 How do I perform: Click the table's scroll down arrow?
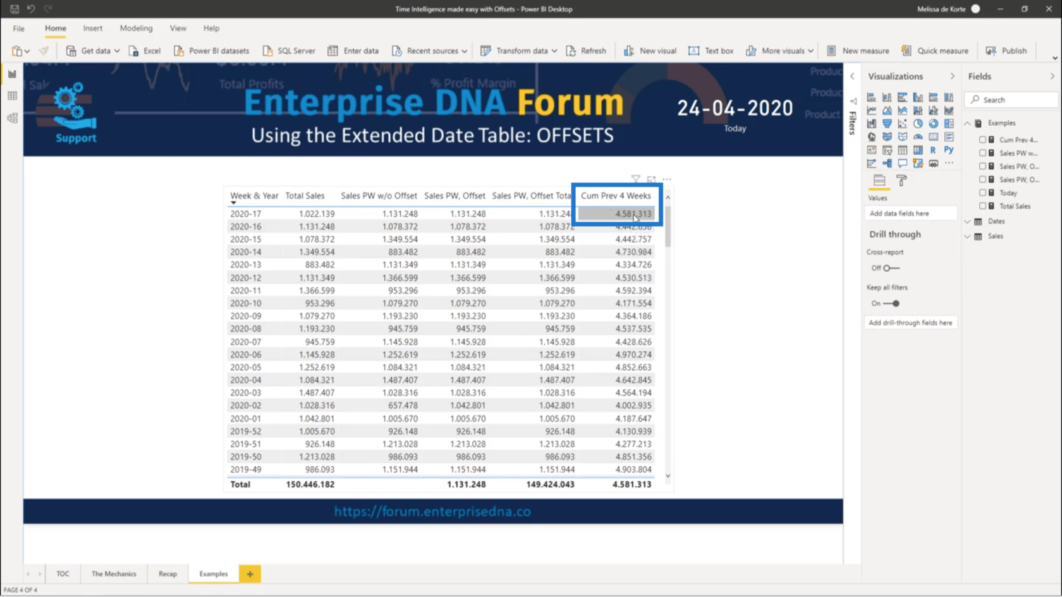click(x=668, y=476)
